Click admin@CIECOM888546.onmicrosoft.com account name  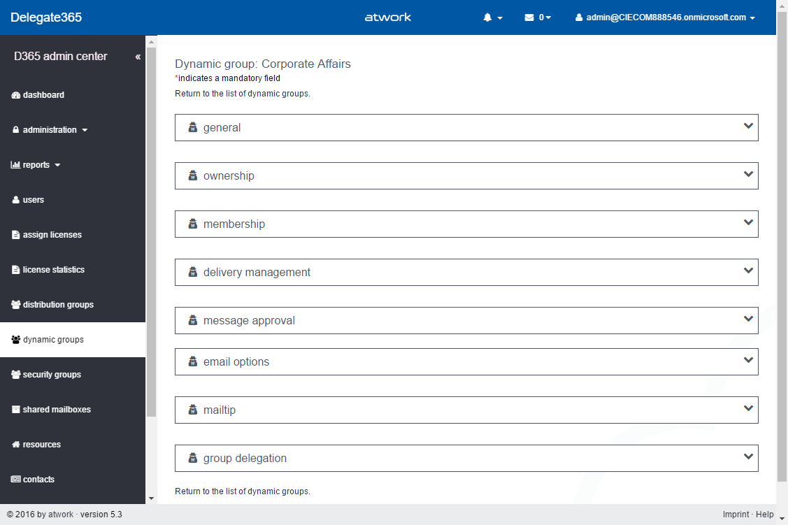[666, 17]
